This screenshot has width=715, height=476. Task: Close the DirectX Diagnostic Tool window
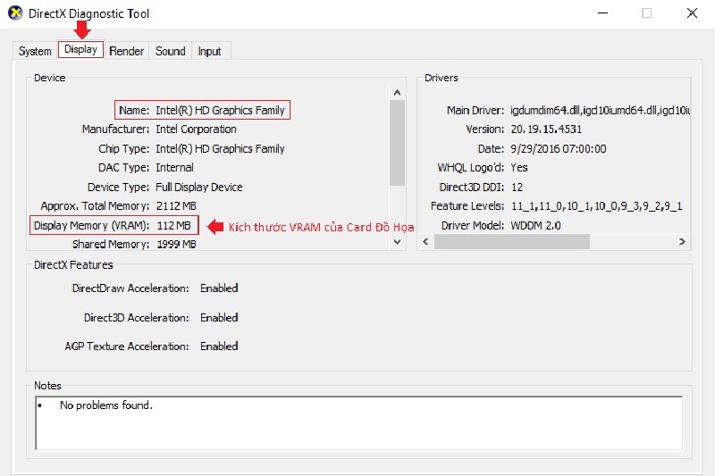(x=693, y=13)
